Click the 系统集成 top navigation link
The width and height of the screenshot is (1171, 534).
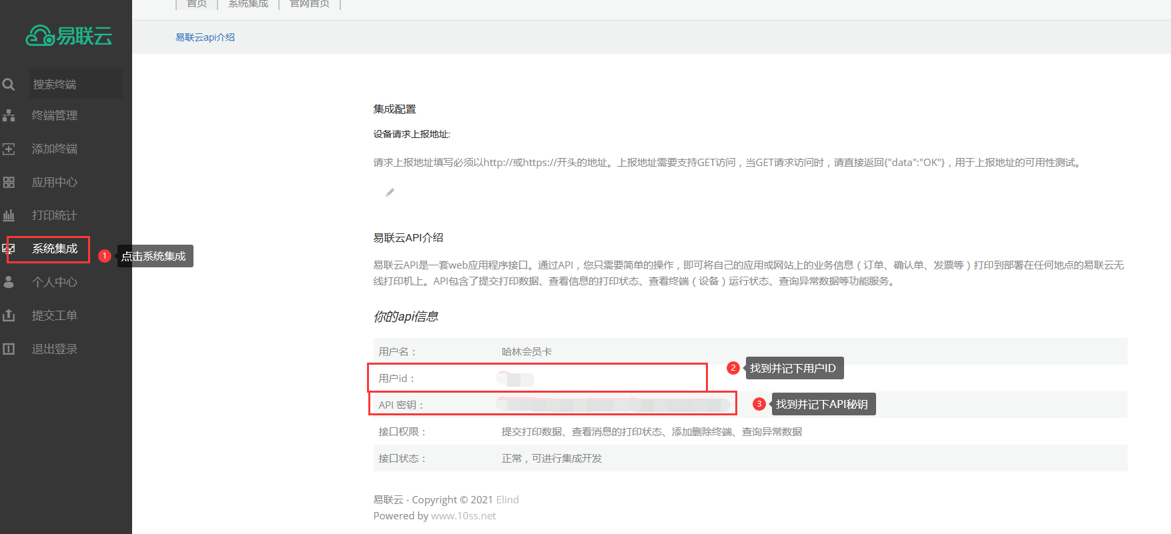coord(248,3)
